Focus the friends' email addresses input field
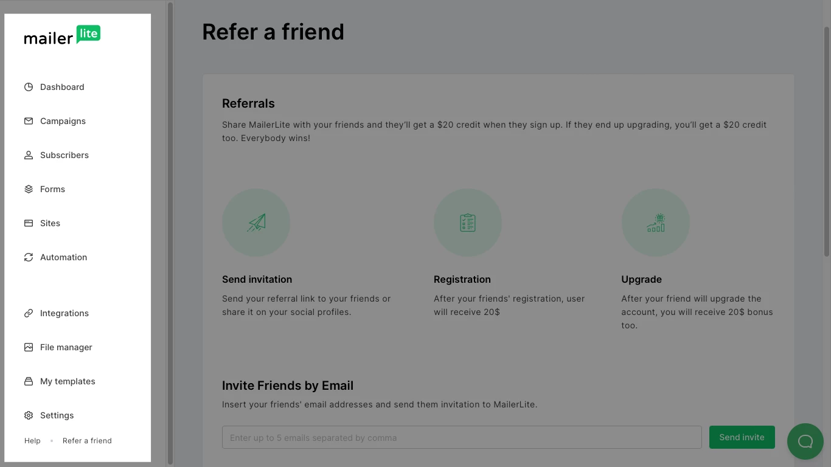Image resolution: width=831 pixels, height=467 pixels. (x=462, y=437)
